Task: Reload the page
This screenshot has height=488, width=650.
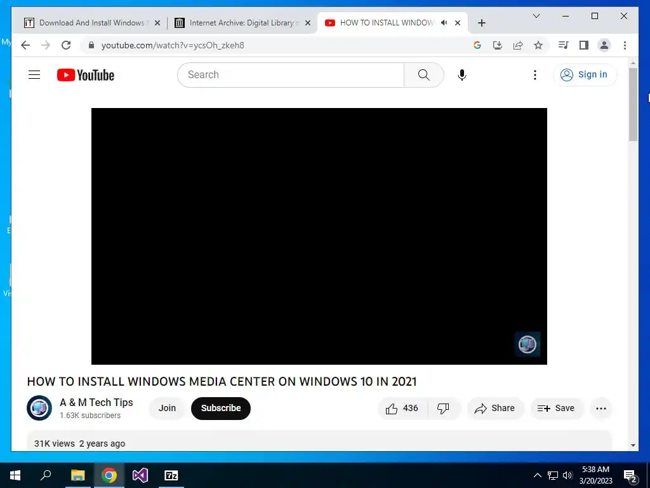Action: (x=66, y=45)
